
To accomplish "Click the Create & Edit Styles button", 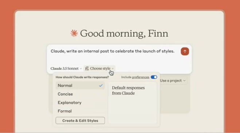I will click(80, 121).
